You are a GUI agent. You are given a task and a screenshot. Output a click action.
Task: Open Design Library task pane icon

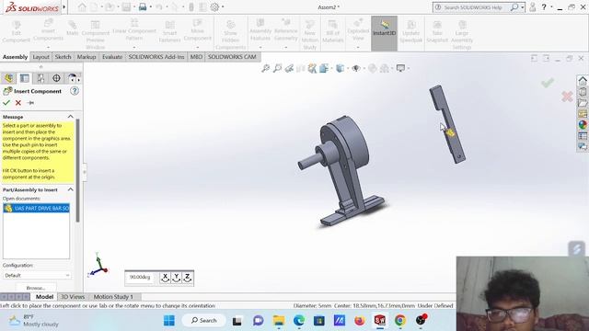click(583, 92)
